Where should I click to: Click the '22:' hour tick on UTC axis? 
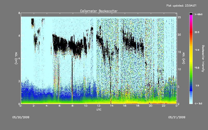(164, 106)
